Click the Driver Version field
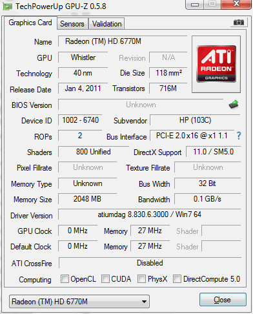The height and width of the screenshot is (314, 253). point(150,215)
